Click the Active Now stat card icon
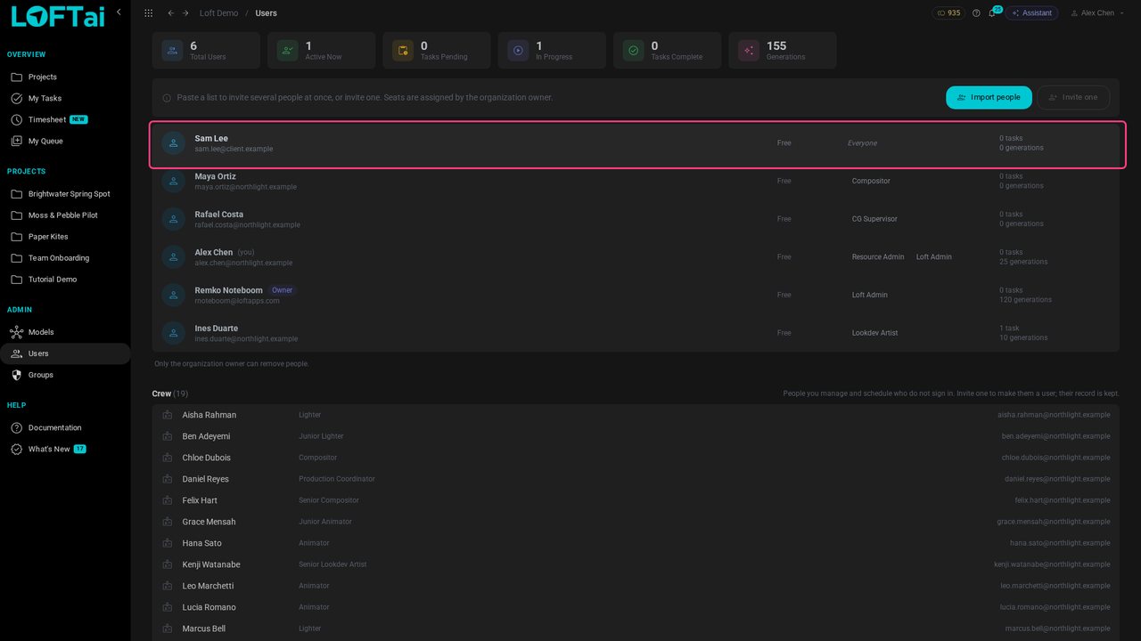The height and width of the screenshot is (641, 1141). (288, 51)
